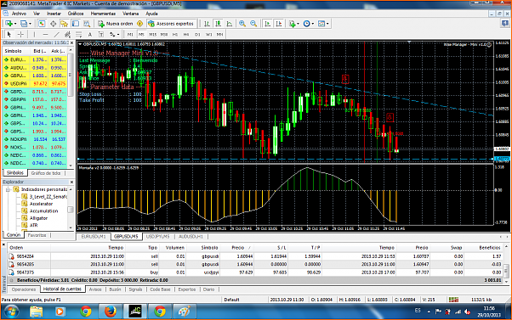
Task: Collapse the Indicadores personalizados tree node
Action: pyautogui.click(x=8, y=189)
